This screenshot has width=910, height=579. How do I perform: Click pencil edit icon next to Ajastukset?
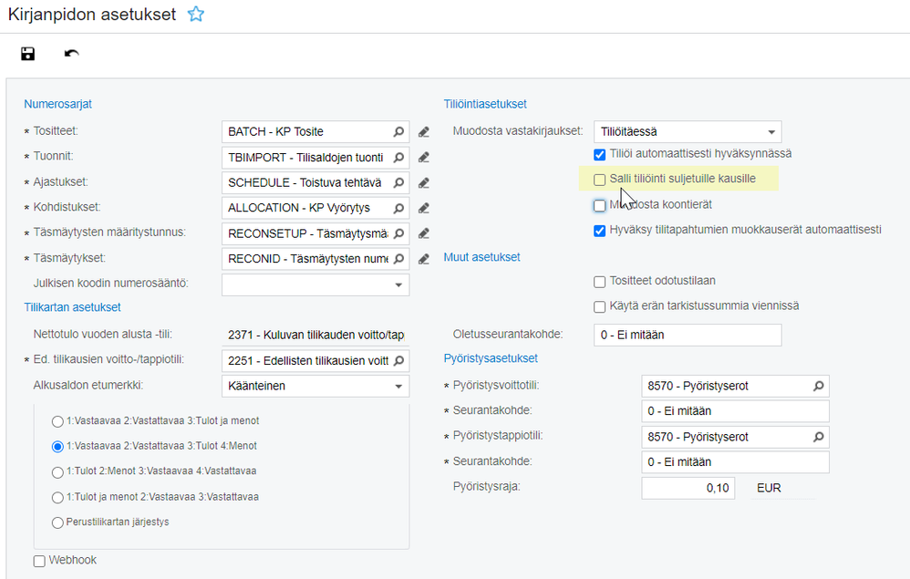[x=424, y=182]
